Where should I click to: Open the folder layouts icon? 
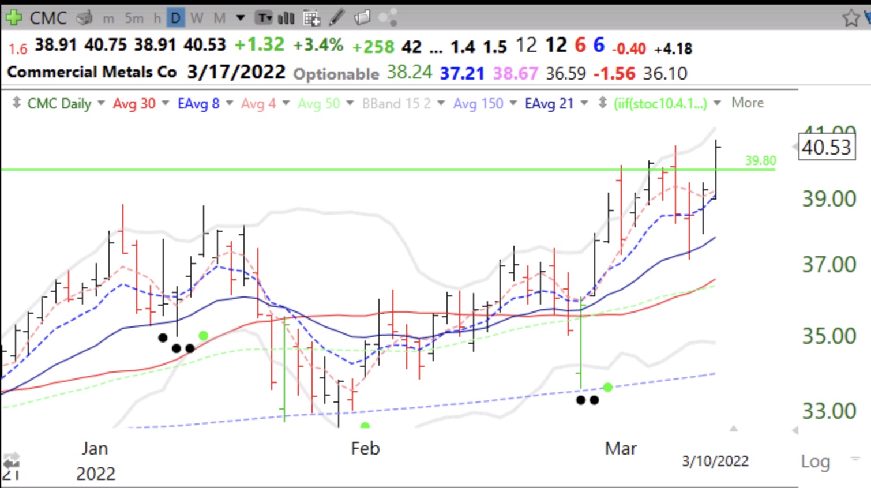(362, 18)
